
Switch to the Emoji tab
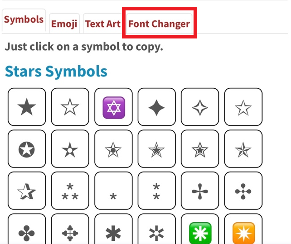(64, 24)
